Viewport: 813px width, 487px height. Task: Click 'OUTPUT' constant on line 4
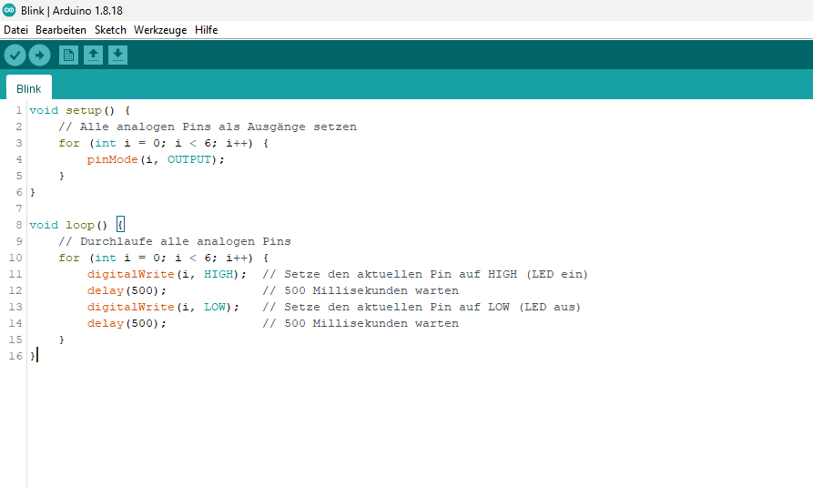pos(189,159)
